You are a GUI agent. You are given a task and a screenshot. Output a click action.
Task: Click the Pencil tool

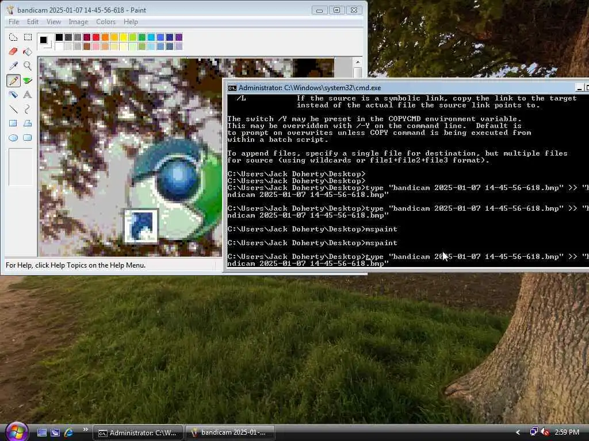click(13, 80)
